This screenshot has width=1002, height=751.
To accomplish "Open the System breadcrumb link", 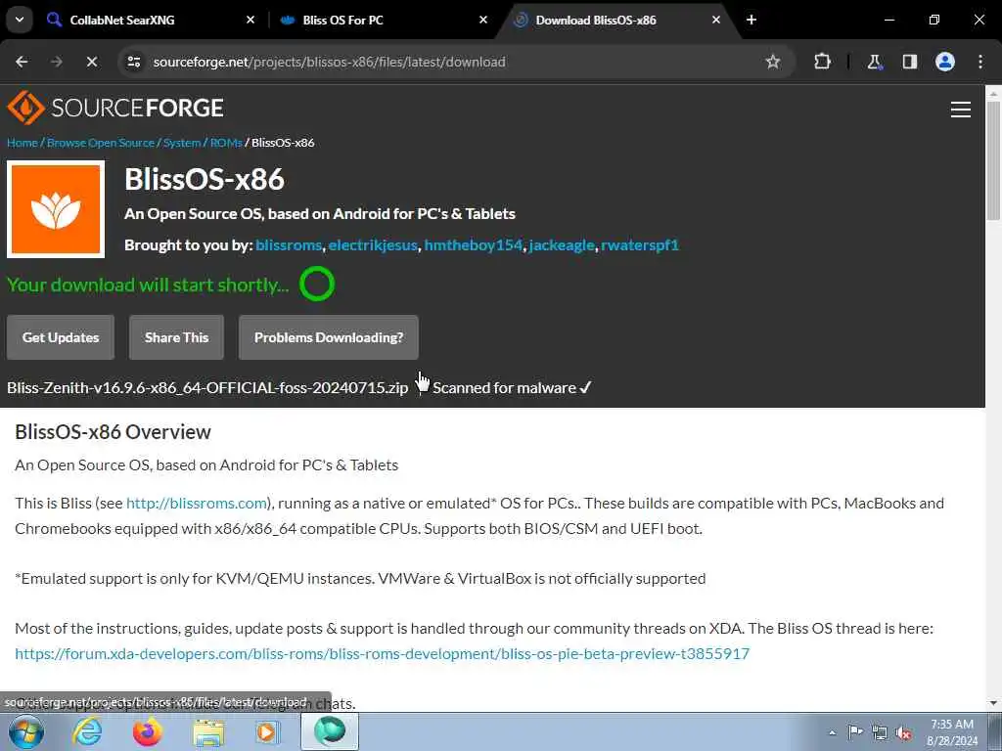I will click(x=182, y=143).
